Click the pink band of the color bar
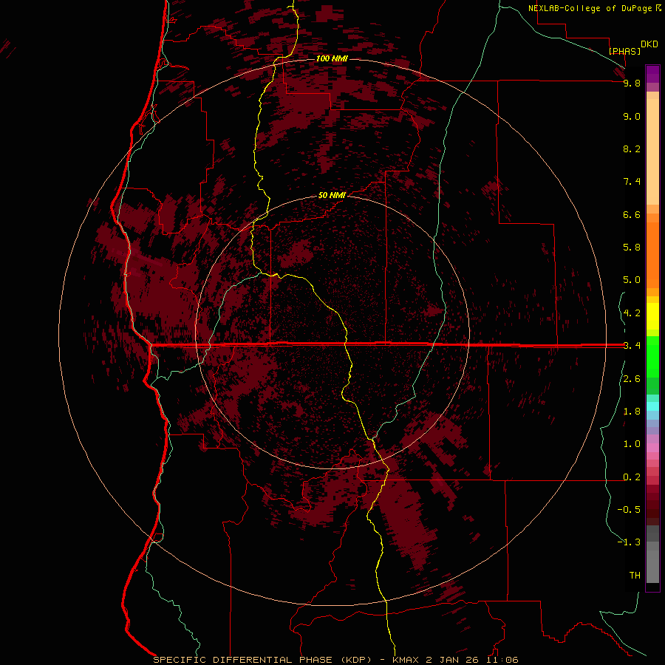The width and height of the screenshot is (665, 665). tap(652, 448)
